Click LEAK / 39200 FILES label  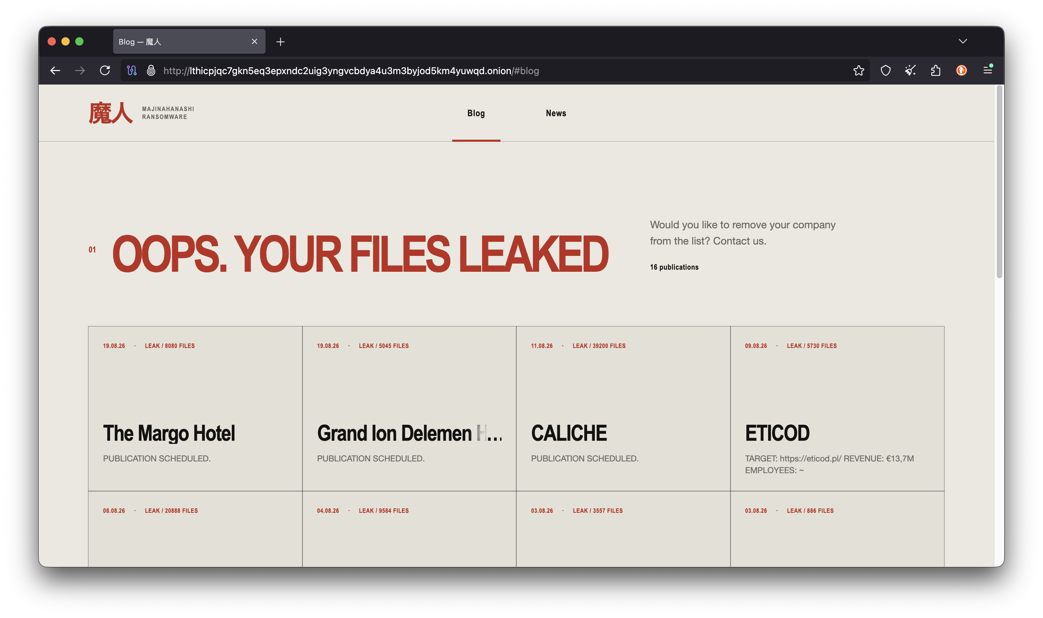(599, 346)
